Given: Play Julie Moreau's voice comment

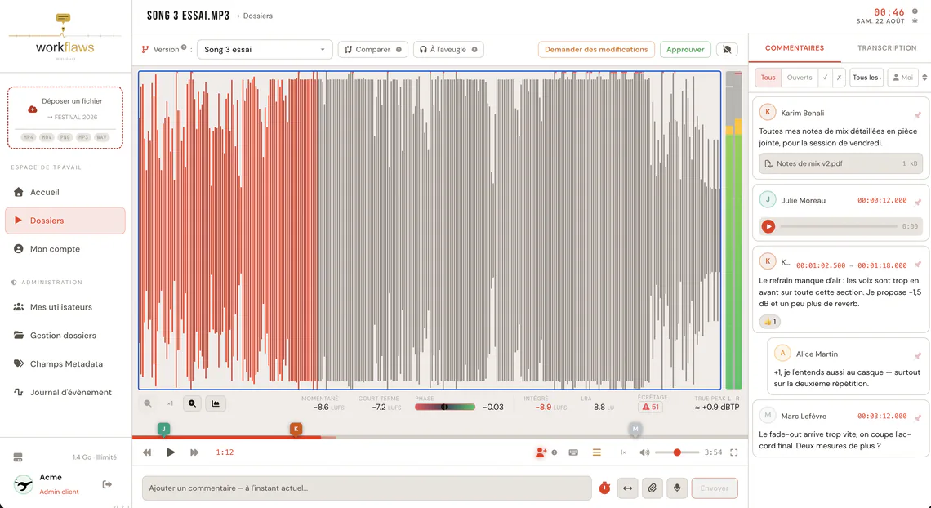Looking at the screenshot, I should coord(768,226).
